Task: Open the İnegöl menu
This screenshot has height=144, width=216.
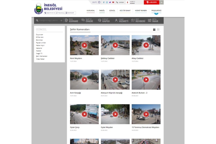Action: click(x=102, y=11)
